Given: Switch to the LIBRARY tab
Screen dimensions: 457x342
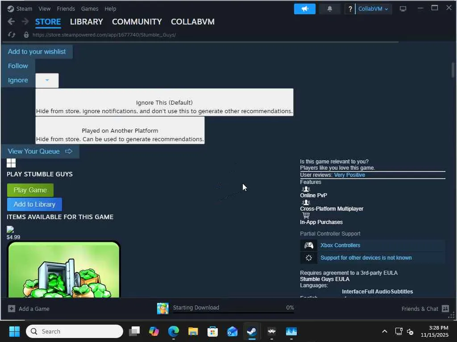Looking at the screenshot, I should [x=86, y=22].
